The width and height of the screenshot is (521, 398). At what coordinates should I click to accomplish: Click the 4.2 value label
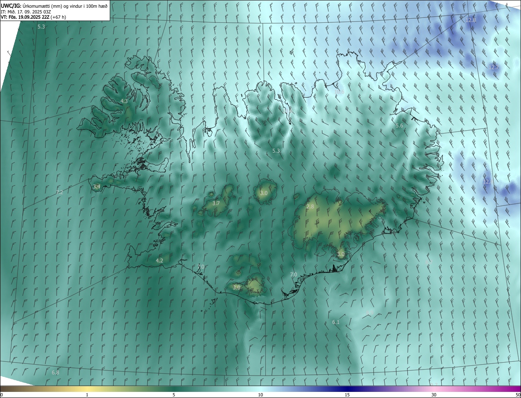[160, 260]
